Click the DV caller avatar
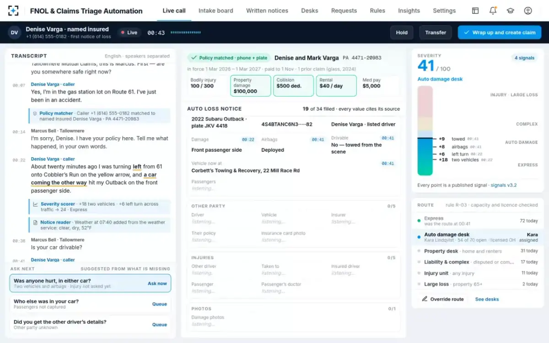This screenshot has height=343, width=549. coord(15,32)
